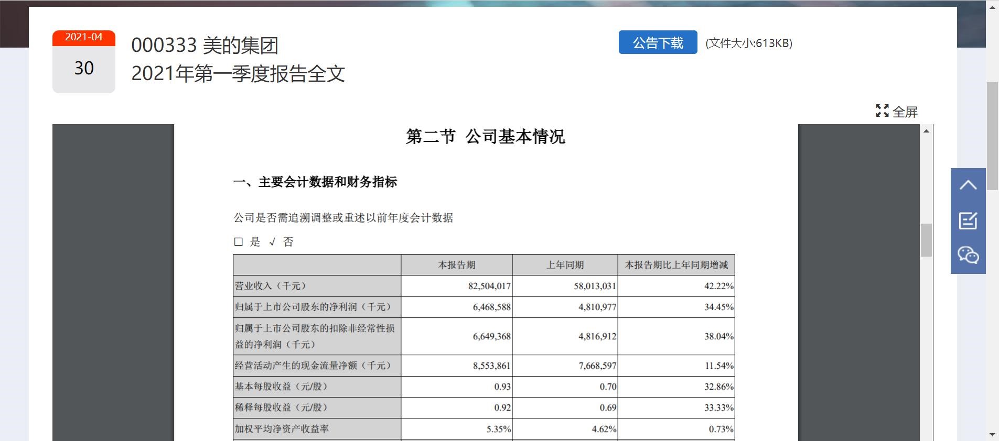999x441 pixels.
Task: Click the page scrollbar thumb
Action: (992, 136)
